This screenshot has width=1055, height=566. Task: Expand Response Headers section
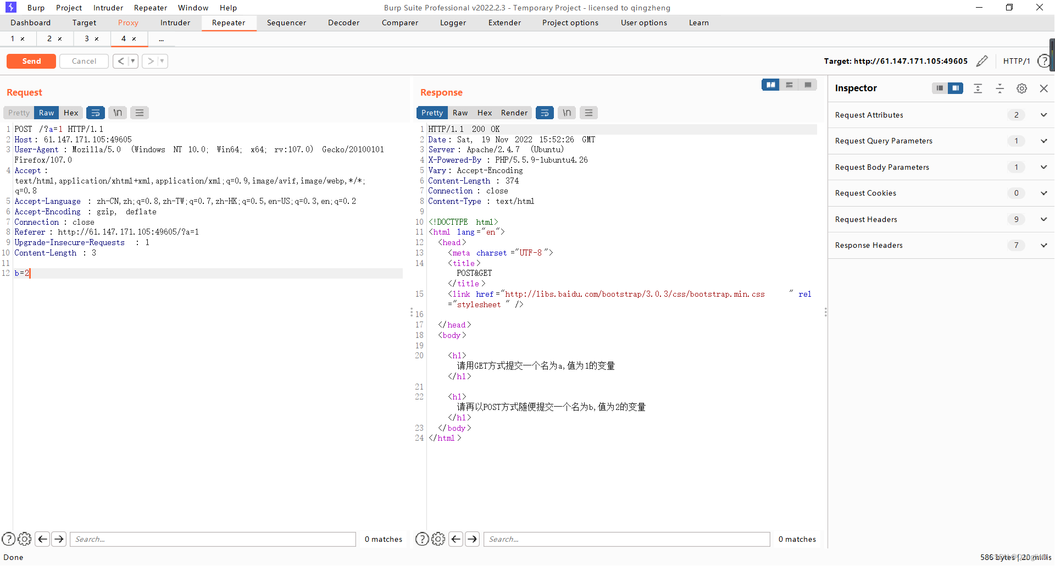tap(1043, 245)
